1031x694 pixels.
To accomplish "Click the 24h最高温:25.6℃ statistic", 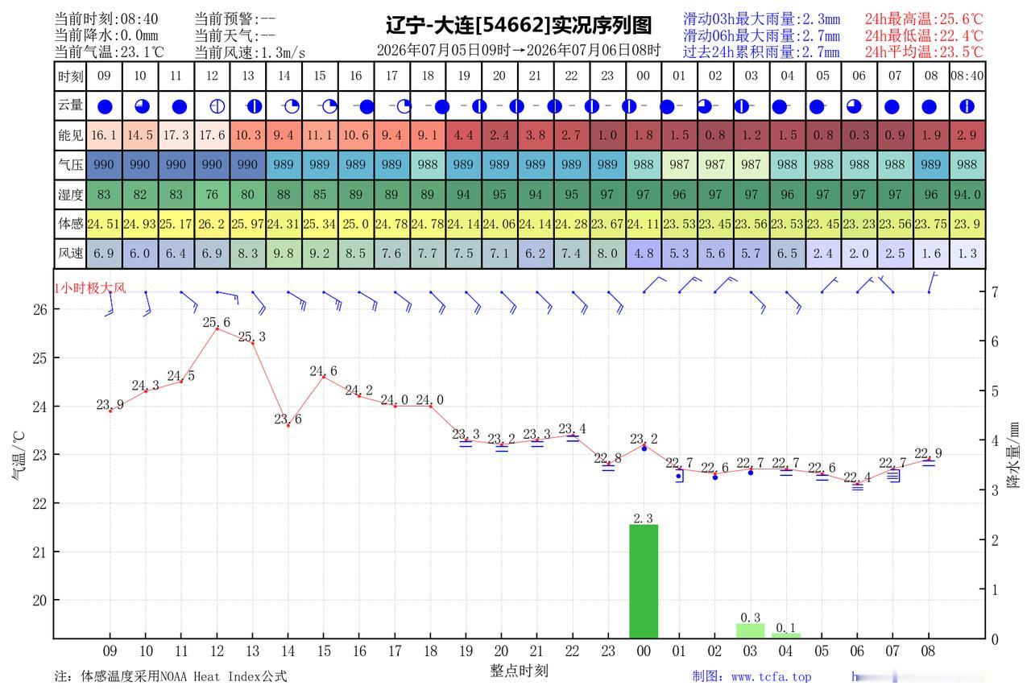I will point(925,19).
